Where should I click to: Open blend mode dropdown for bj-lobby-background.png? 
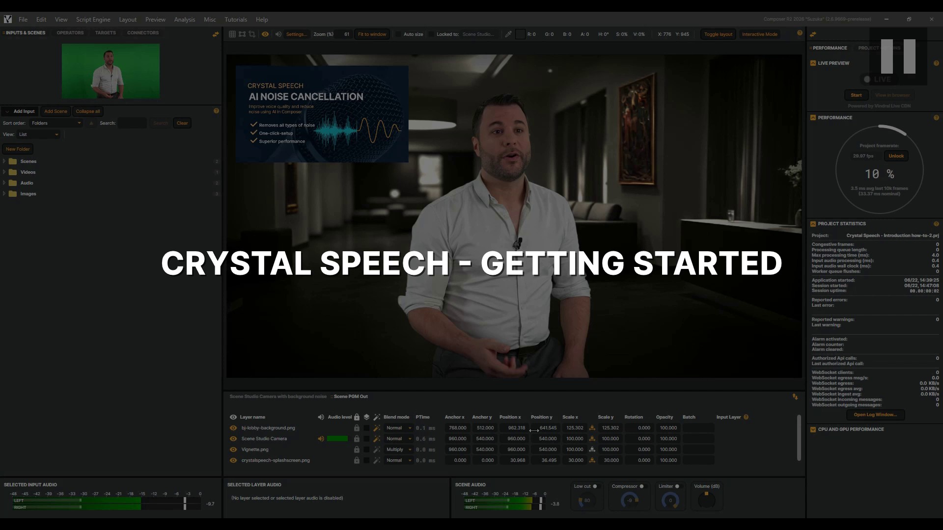tap(398, 428)
